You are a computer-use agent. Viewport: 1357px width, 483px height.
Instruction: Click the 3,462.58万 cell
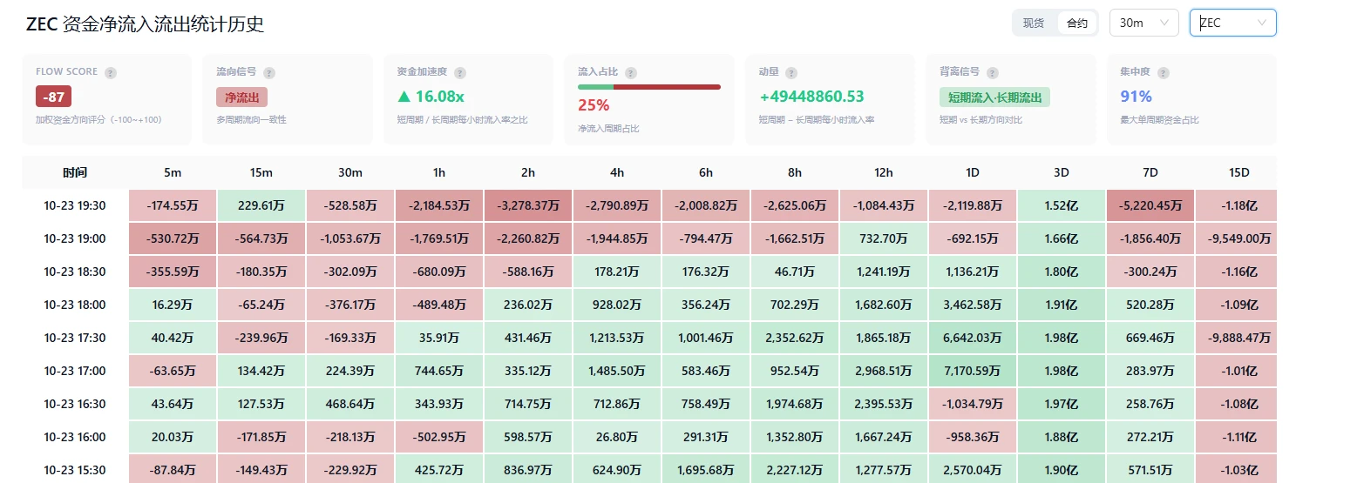973,305
